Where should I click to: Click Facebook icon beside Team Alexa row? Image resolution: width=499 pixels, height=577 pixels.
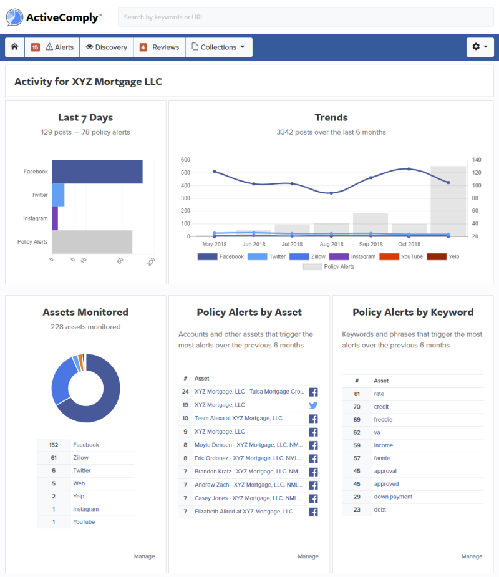click(313, 419)
